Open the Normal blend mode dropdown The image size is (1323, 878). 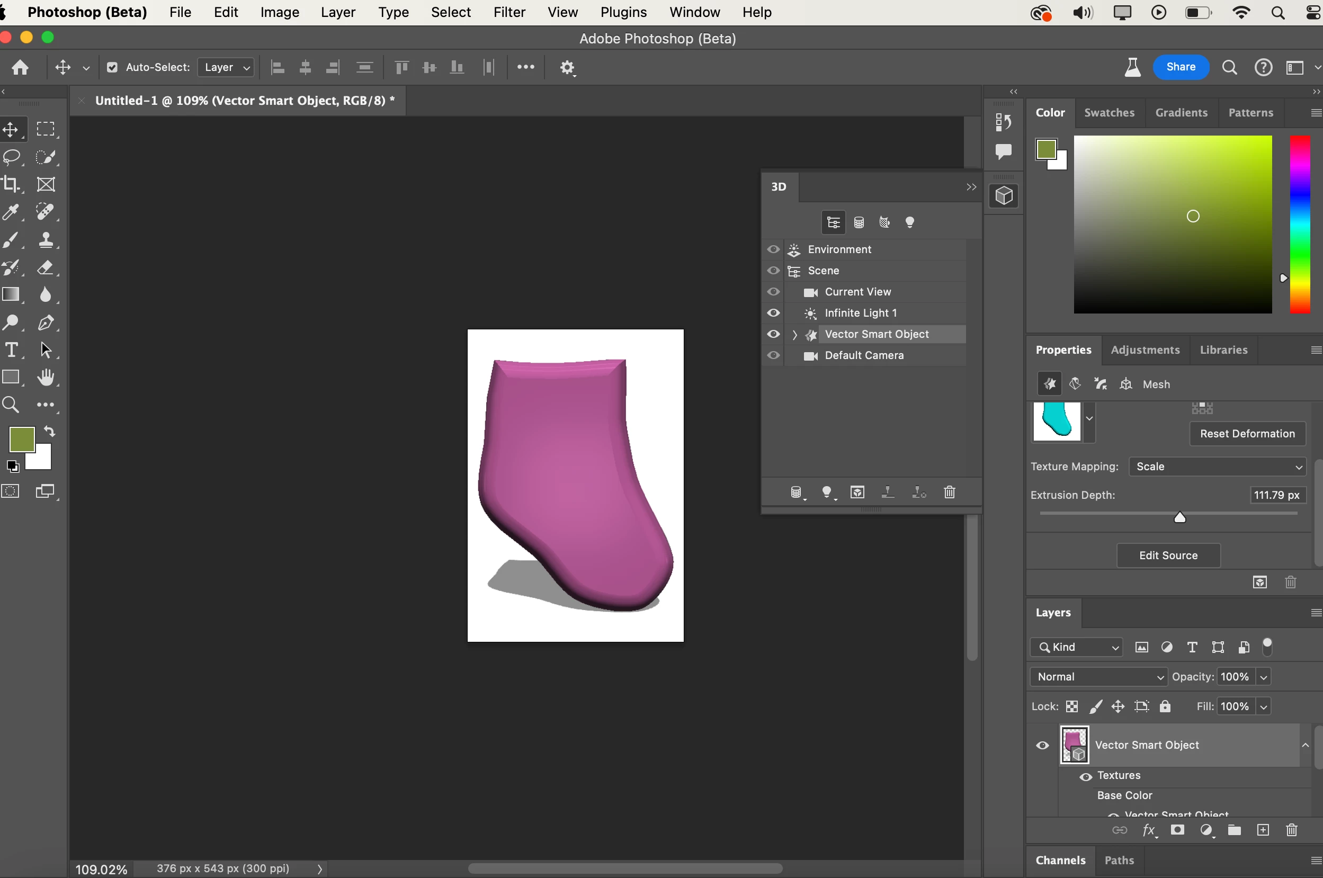coord(1098,676)
